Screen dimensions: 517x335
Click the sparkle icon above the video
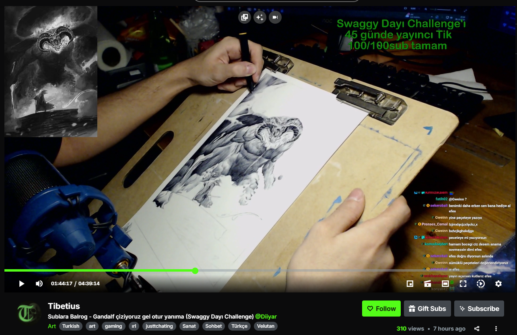pyautogui.click(x=260, y=17)
